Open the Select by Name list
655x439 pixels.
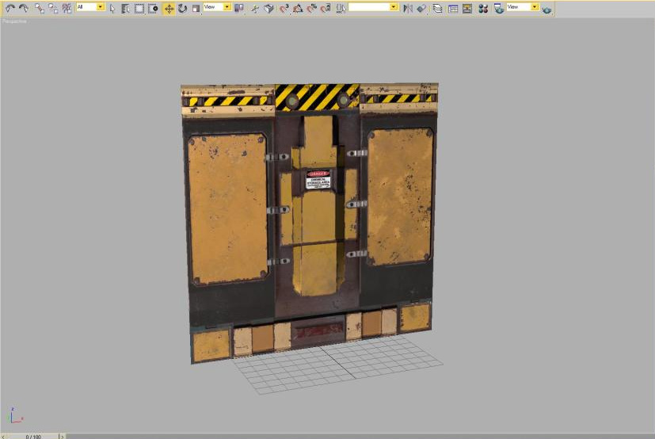pyautogui.click(x=125, y=8)
